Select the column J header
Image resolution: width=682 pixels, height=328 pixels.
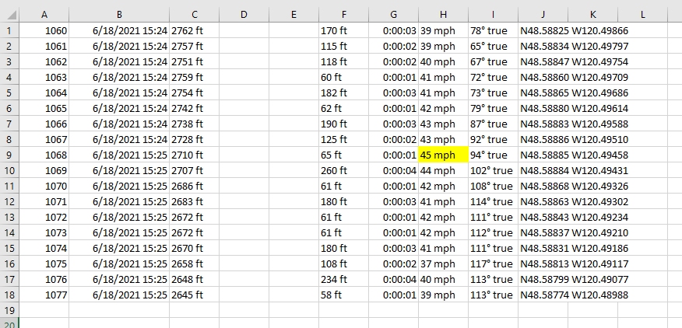(x=543, y=15)
